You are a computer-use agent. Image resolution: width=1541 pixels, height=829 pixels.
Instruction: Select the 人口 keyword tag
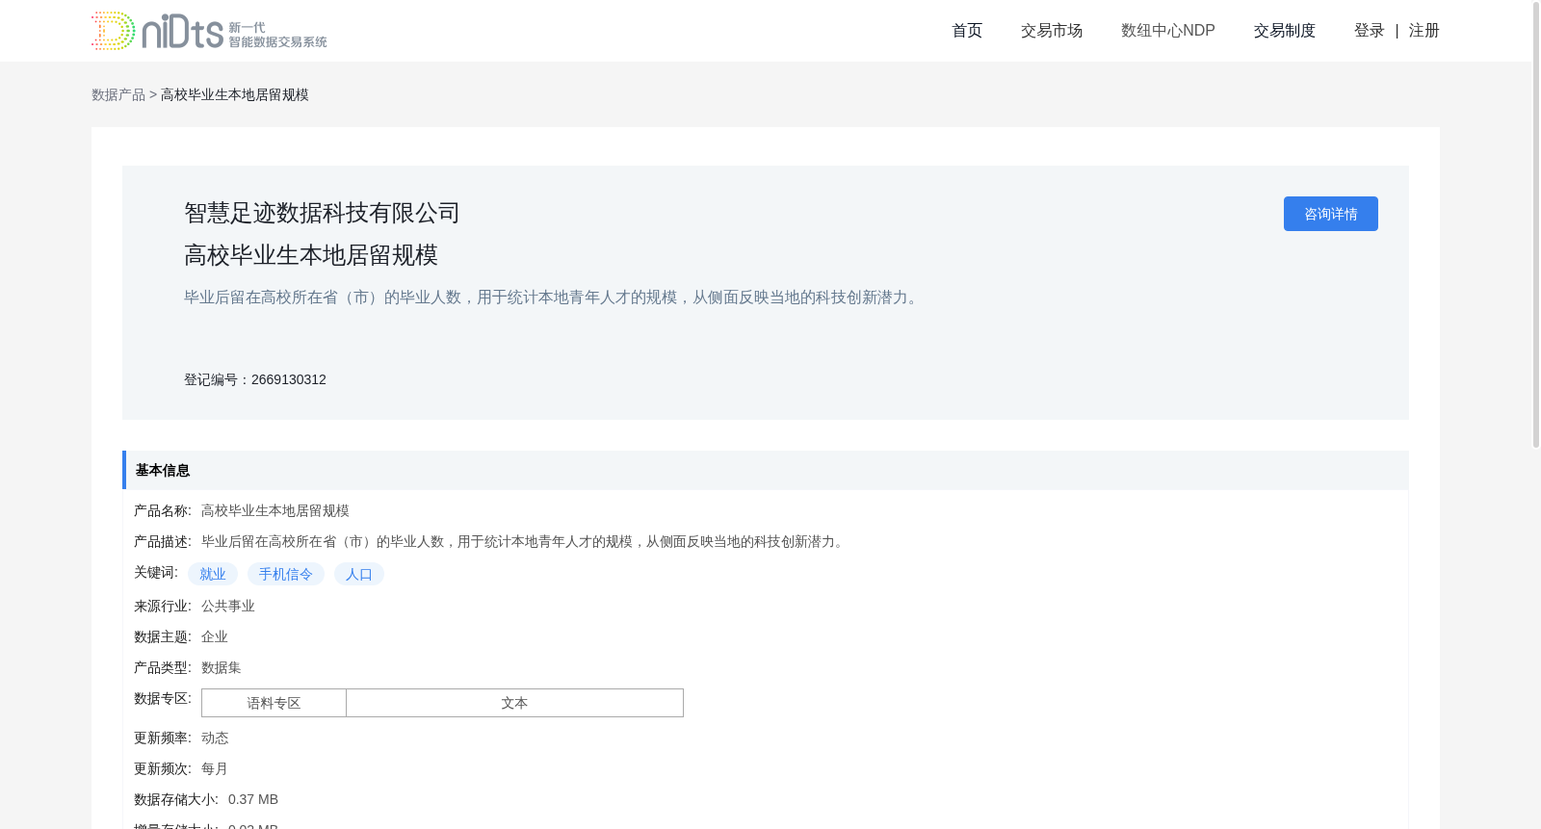pyautogui.click(x=359, y=574)
